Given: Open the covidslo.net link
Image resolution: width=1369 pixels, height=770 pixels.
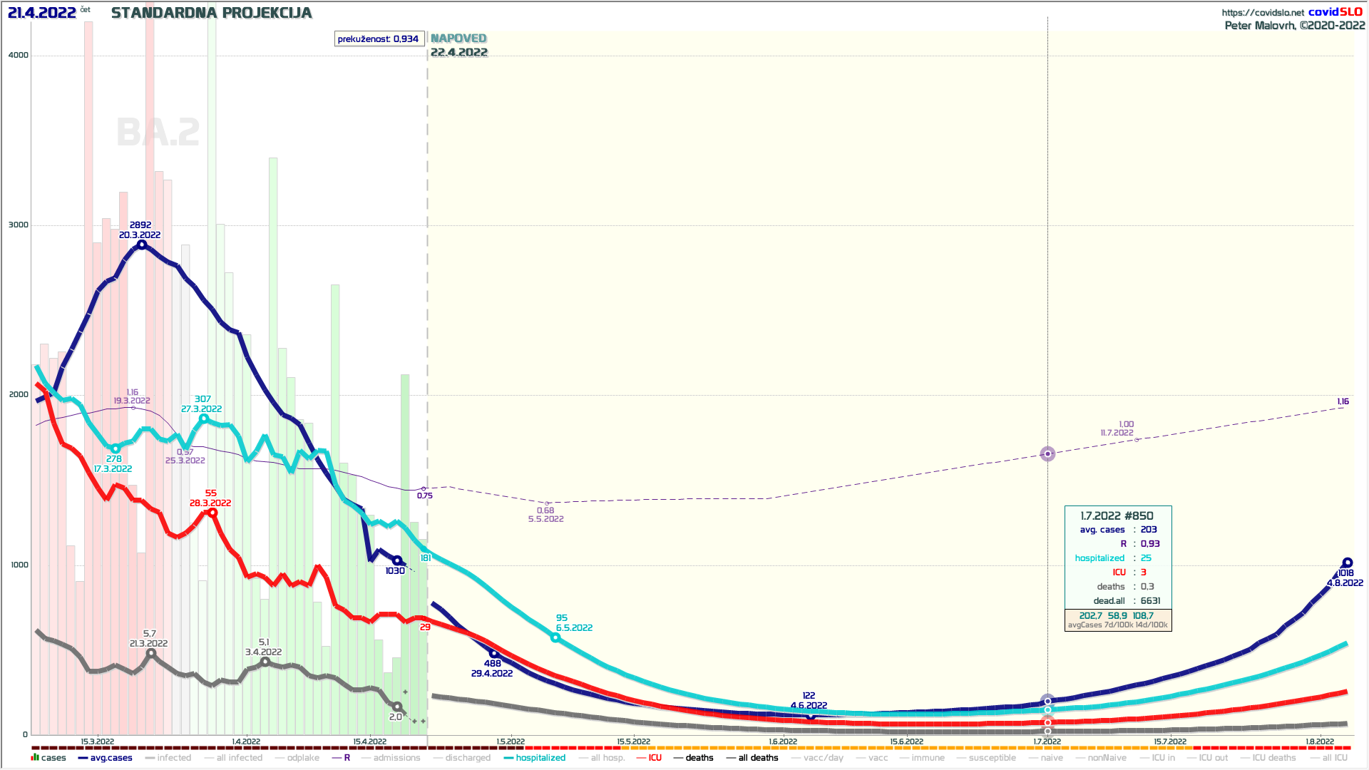Looking at the screenshot, I should [1262, 13].
